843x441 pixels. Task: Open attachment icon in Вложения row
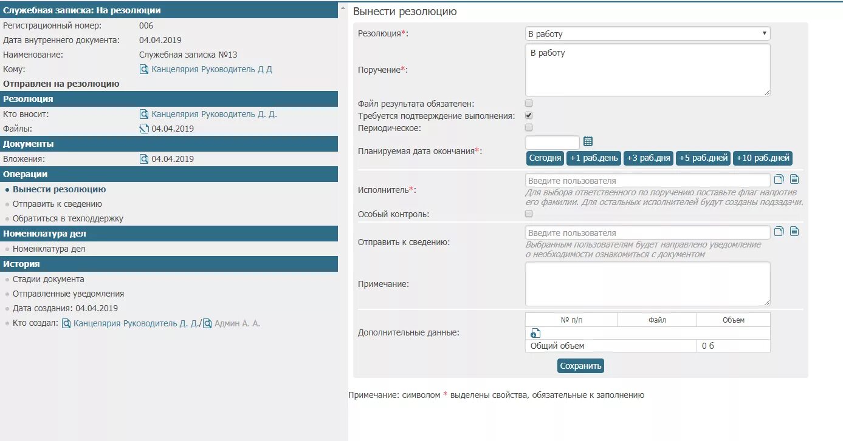pyautogui.click(x=144, y=159)
